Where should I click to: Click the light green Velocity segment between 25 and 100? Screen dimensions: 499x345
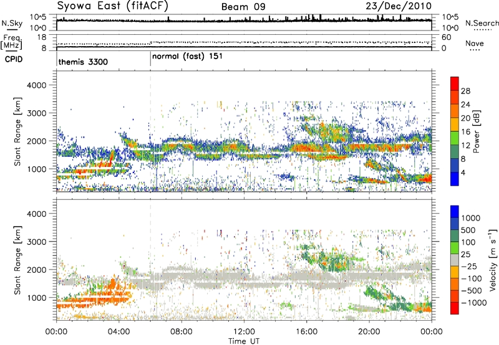point(455,248)
